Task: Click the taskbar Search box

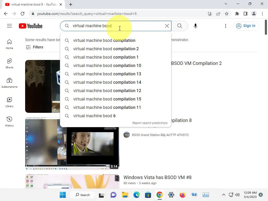Action: pos(83,195)
